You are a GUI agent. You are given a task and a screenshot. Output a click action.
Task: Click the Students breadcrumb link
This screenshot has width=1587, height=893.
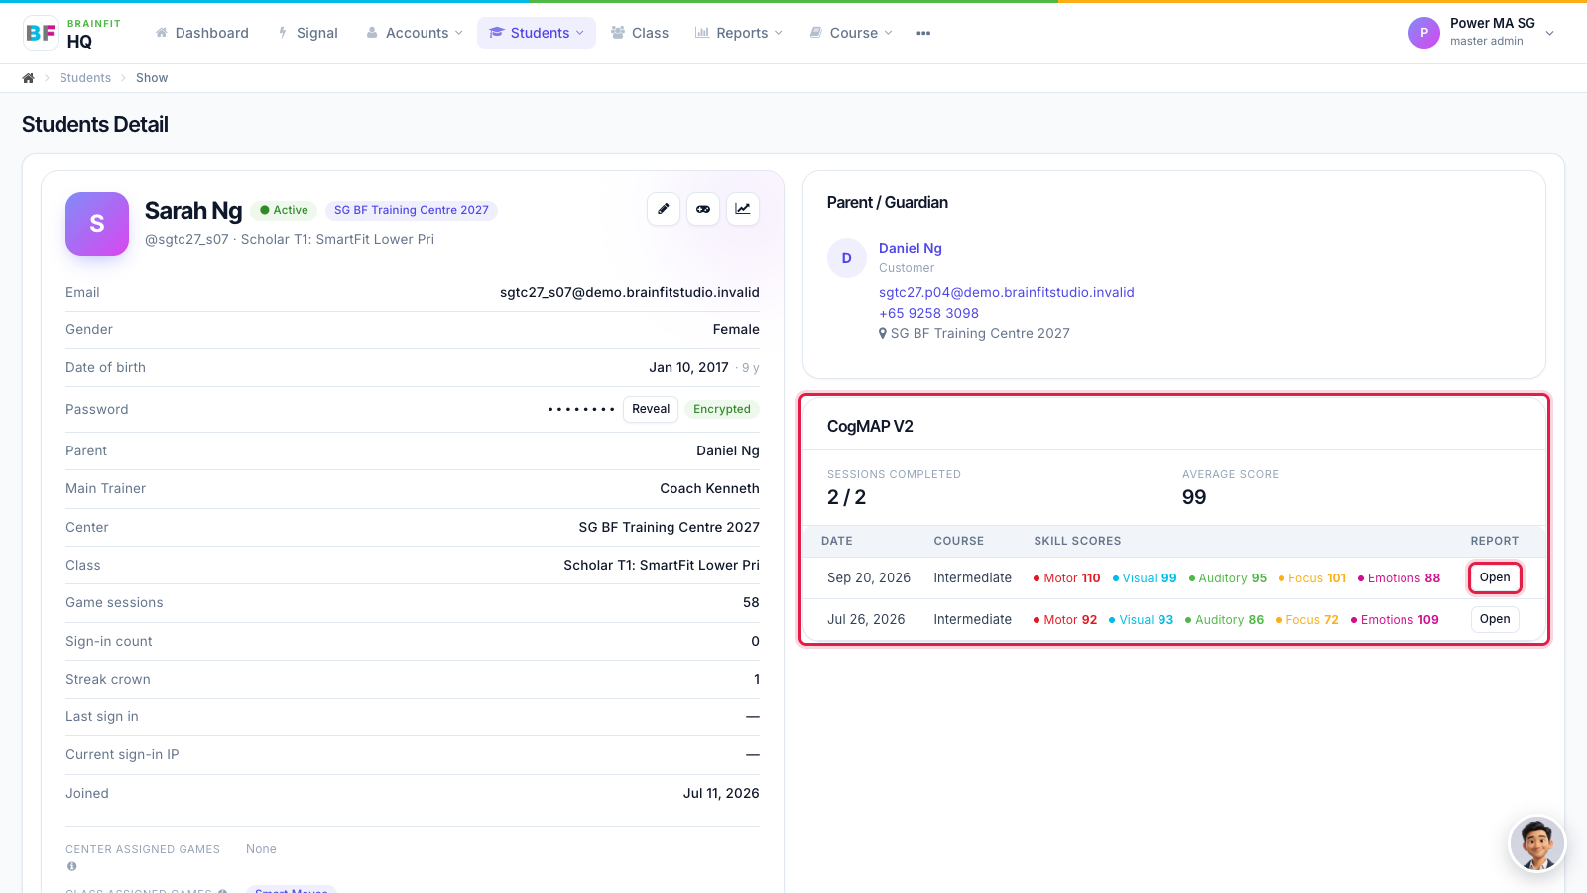tap(85, 78)
